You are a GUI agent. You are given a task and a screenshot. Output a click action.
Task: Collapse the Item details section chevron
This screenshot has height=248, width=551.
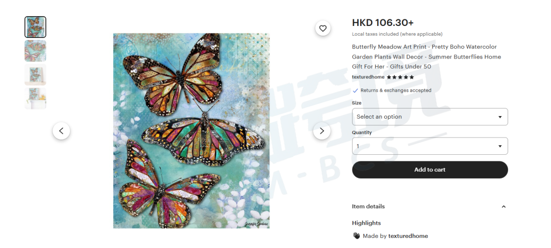(x=503, y=207)
